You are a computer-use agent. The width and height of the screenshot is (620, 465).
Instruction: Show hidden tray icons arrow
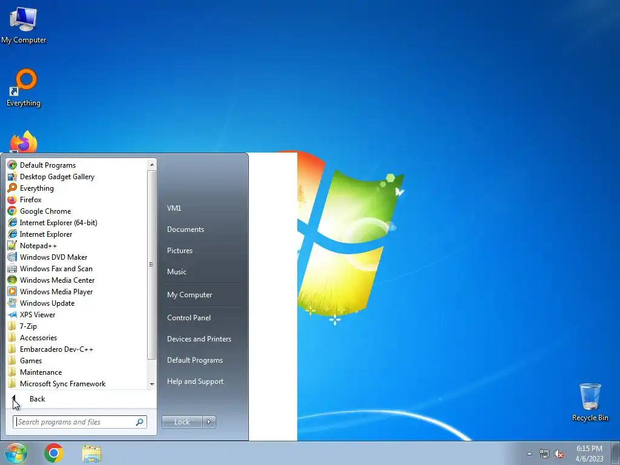coord(529,453)
